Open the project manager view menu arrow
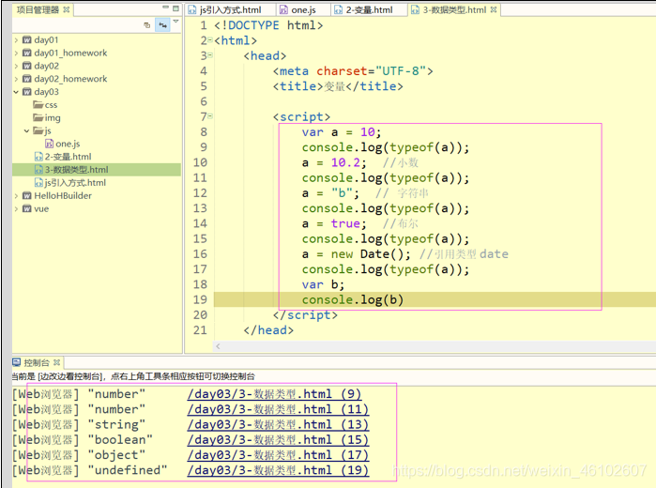The image size is (656, 488). tap(175, 21)
